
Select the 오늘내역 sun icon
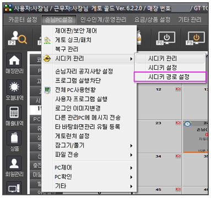(14, 87)
